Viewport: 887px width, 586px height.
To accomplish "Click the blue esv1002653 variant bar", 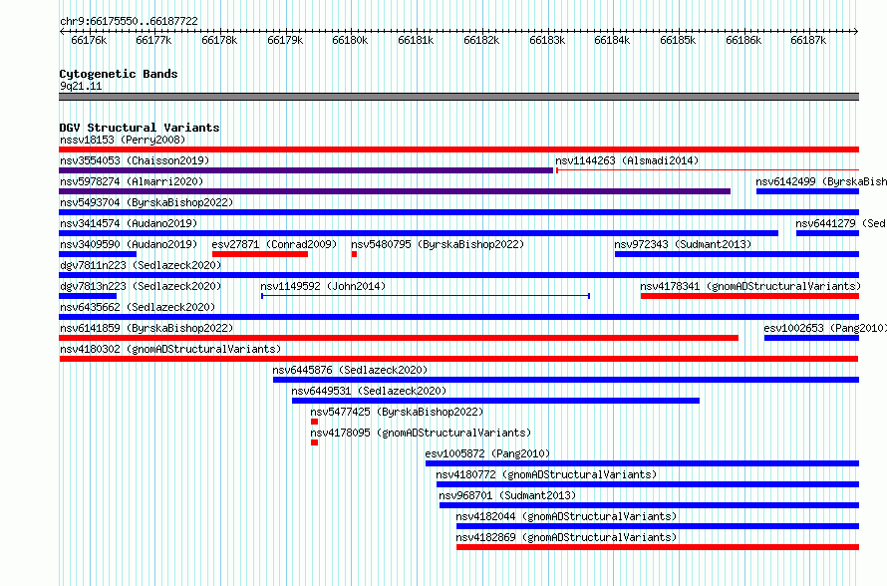I will click(x=812, y=338).
